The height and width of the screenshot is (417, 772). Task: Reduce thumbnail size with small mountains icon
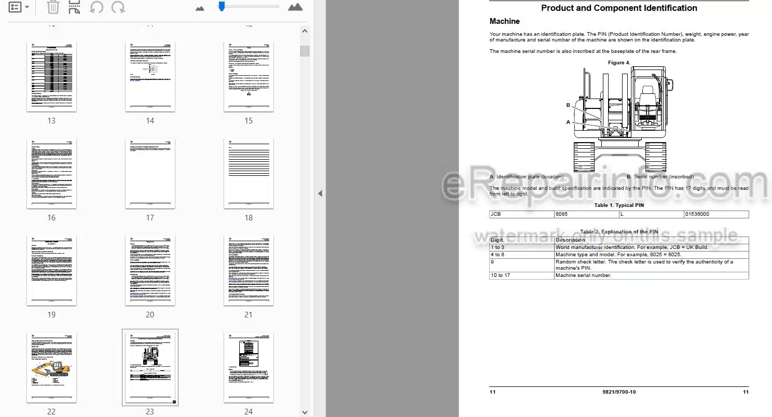click(200, 8)
